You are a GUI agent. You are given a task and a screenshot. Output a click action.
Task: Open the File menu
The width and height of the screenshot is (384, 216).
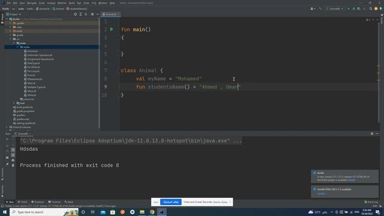coord(9,3)
